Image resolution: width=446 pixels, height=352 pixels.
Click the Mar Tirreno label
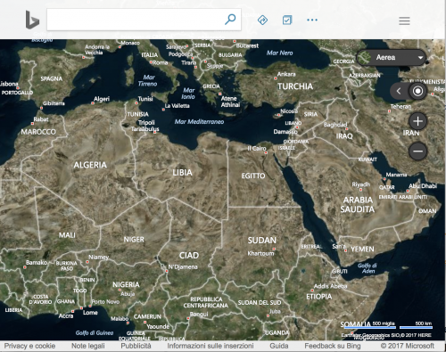[x=148, y=80]
